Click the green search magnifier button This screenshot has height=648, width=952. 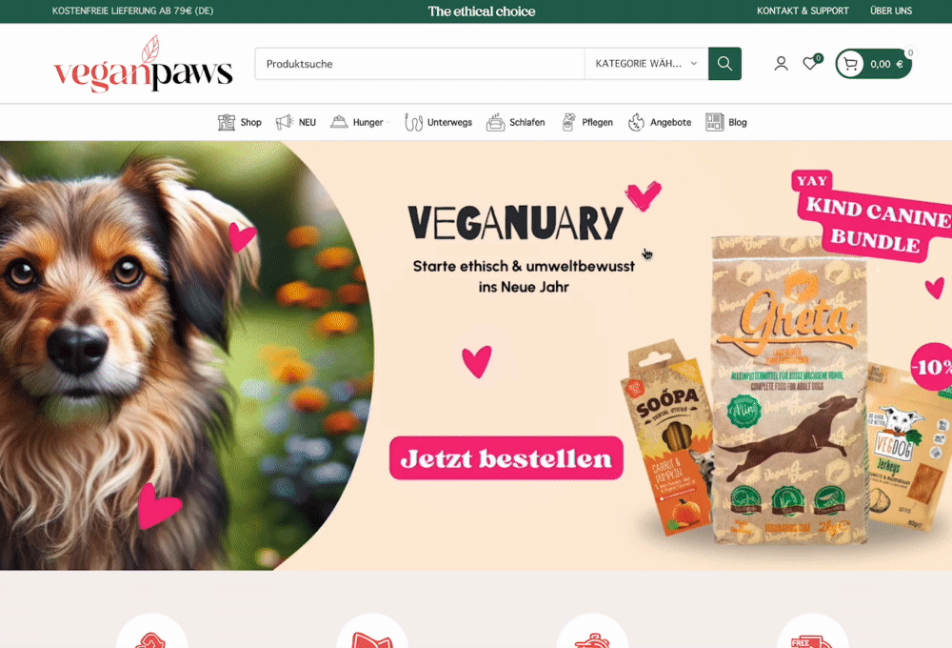click(724, 64)
